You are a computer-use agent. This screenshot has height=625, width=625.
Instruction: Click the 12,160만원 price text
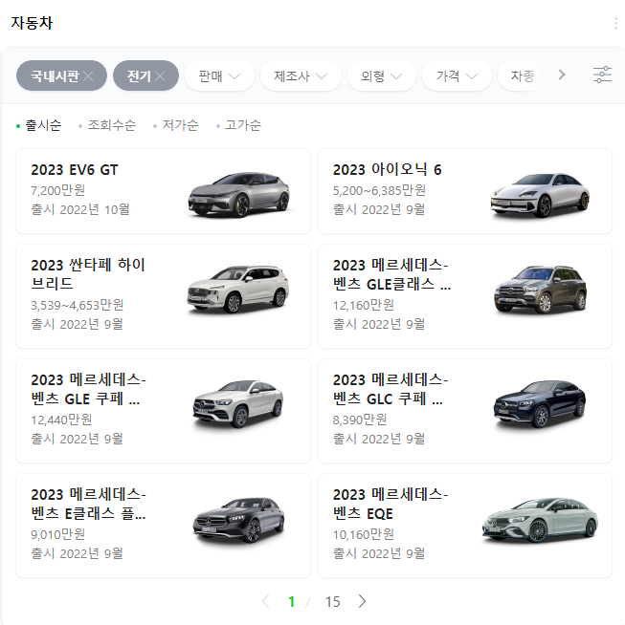(363, 305)
